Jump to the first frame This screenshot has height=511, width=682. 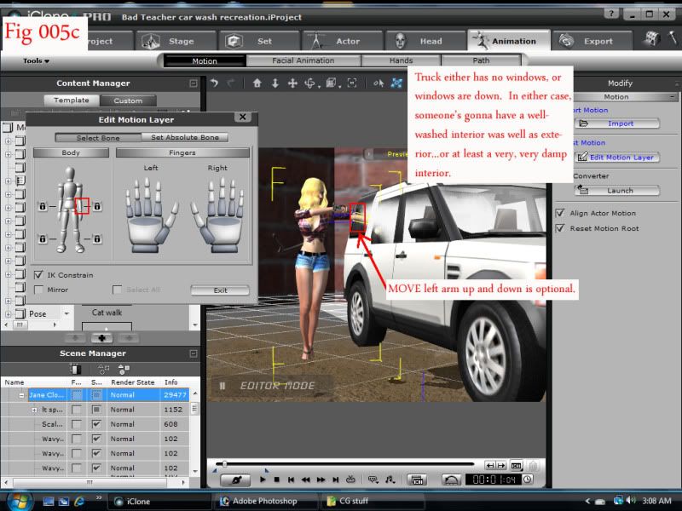[291, 479]
